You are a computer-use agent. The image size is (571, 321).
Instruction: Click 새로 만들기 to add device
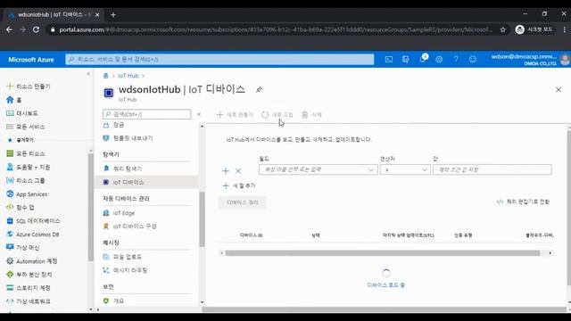tap(235, 115)
